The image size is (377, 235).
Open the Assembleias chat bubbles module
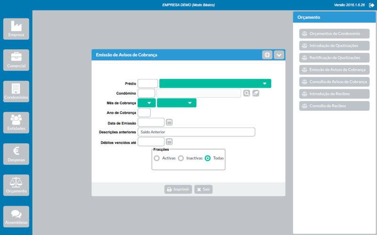coord(16,217)
